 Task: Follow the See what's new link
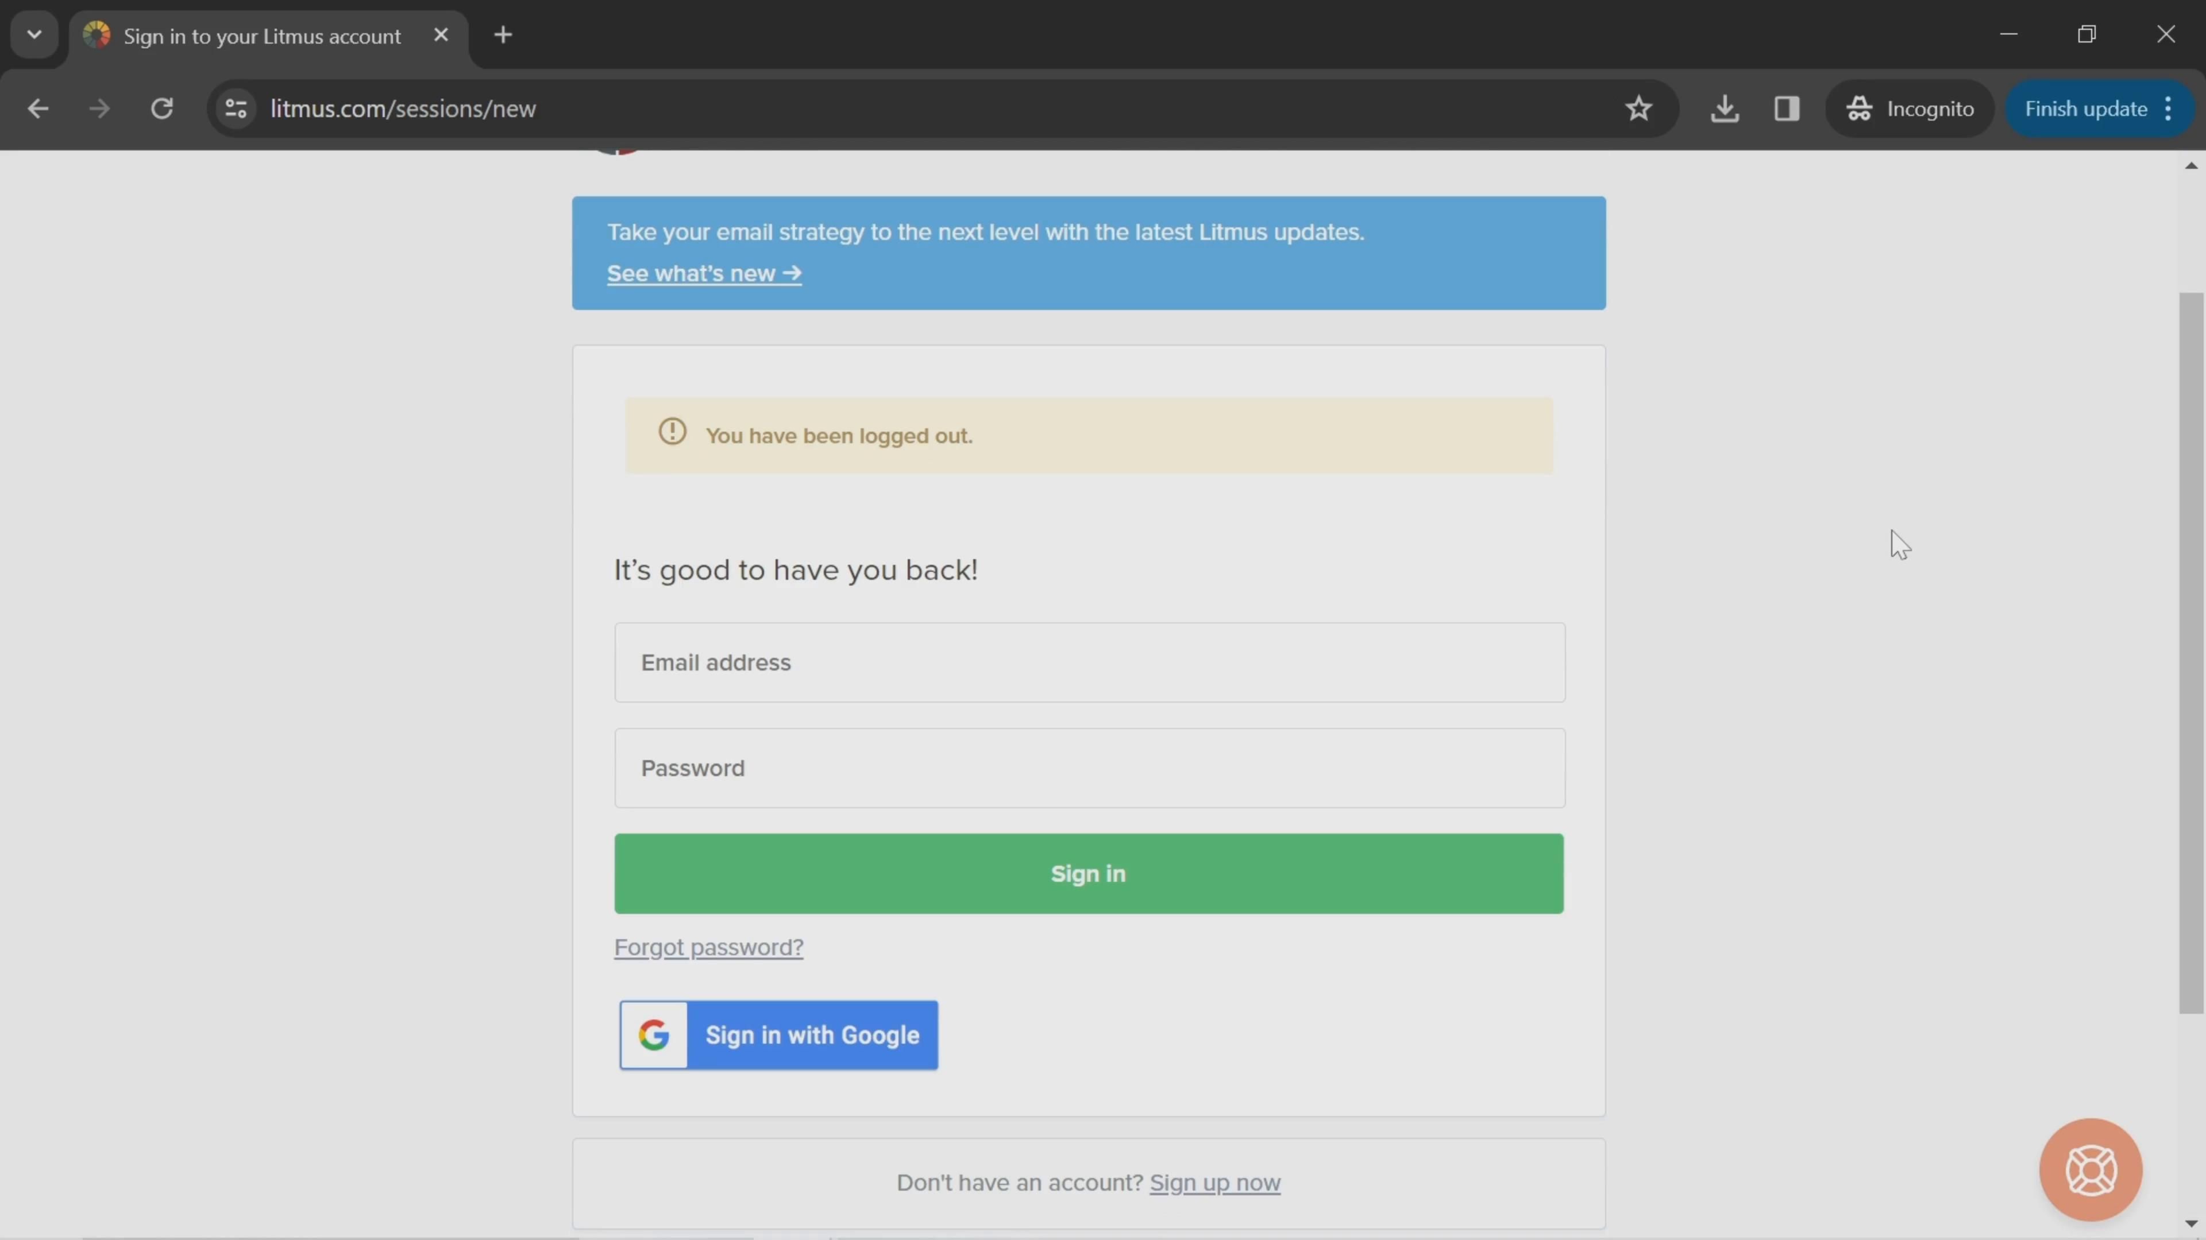click(x=704, y=273)
